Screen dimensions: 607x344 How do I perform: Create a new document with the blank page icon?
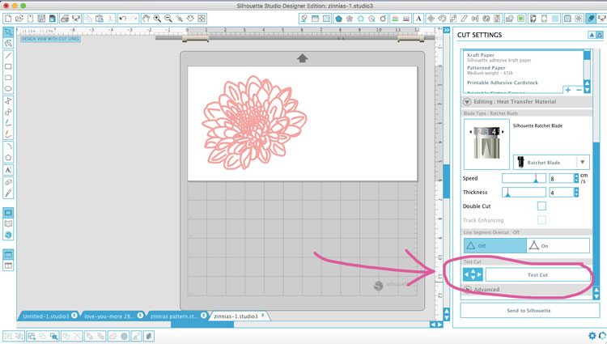click(x=8, y=18)
